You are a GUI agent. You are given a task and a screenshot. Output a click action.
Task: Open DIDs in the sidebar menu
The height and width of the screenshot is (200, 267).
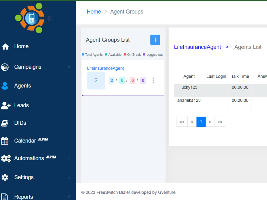click(x=20, y=123)
